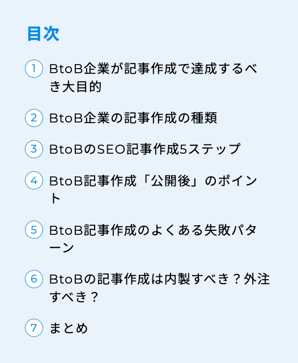298x363 pixels.
Task: Click the circled number 3 icon
Action: 34,149
